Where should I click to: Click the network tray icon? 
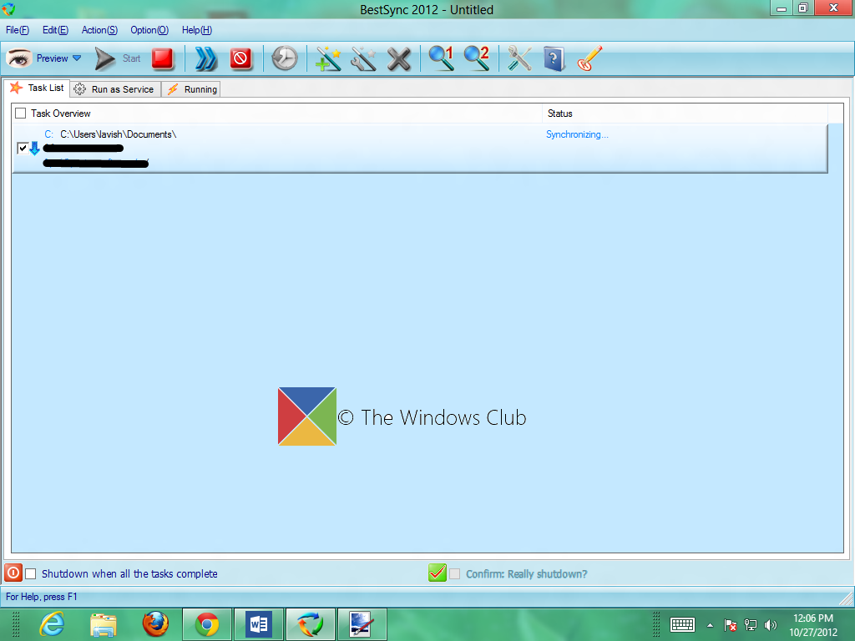pyautogui.click(x=751, y=625)
